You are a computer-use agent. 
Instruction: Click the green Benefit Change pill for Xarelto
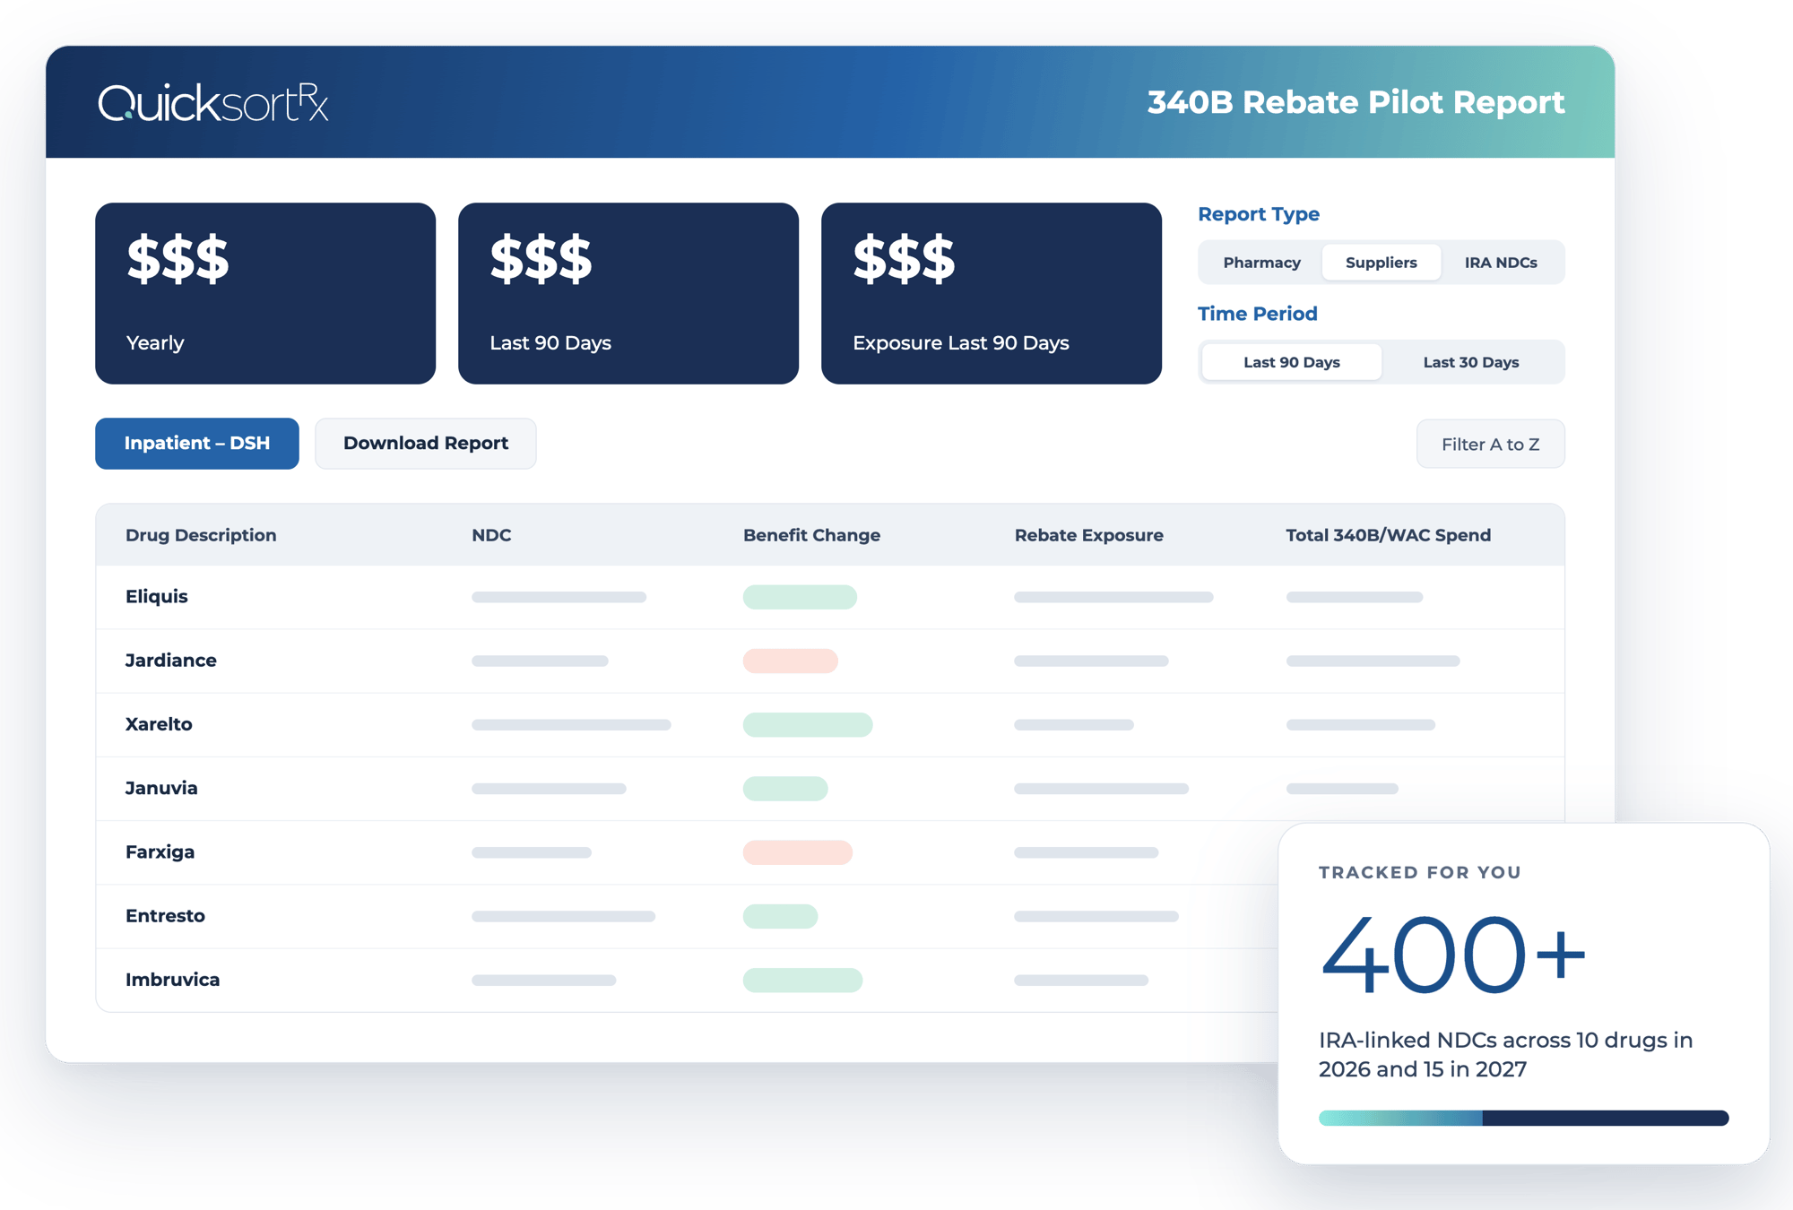pyautogui.click(x=808, y=724)
